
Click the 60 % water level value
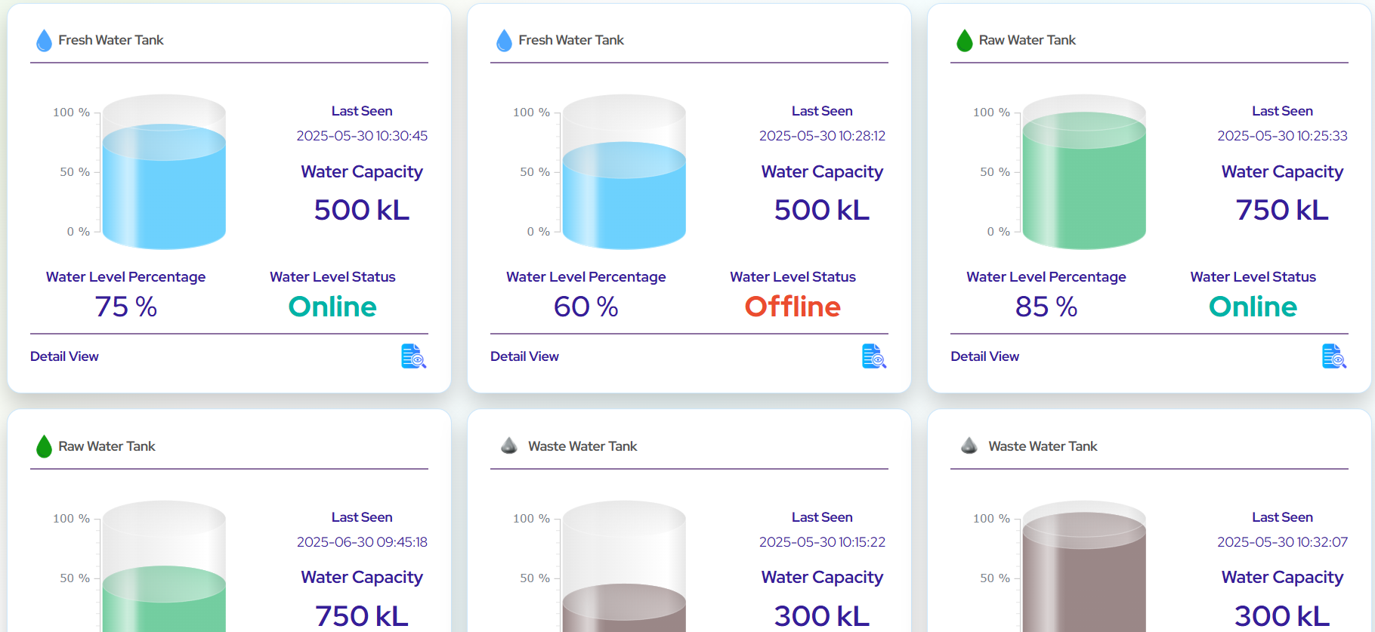tap(586, 307)
